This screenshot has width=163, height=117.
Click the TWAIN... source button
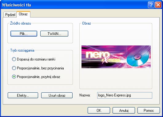[54, 34]
